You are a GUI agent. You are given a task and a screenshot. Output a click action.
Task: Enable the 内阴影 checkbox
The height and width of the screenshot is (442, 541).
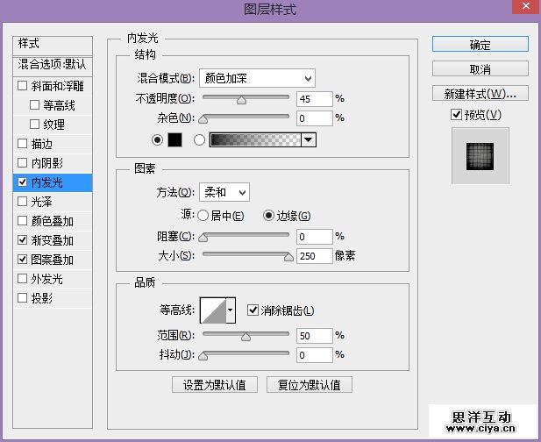[x=22, y=162]
